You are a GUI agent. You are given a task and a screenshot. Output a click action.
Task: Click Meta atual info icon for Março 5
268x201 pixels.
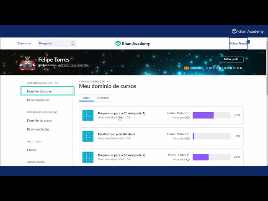tap(188, 118)
